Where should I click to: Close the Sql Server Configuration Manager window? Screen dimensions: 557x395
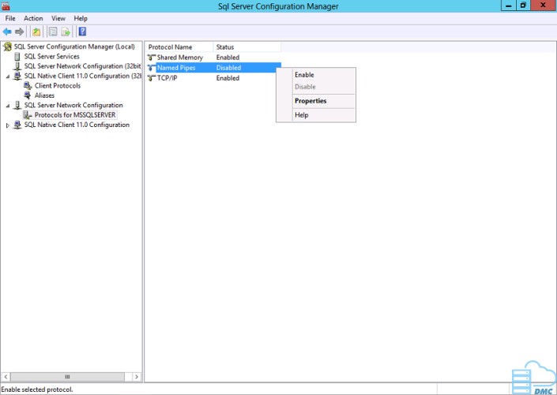coord(543,6)
